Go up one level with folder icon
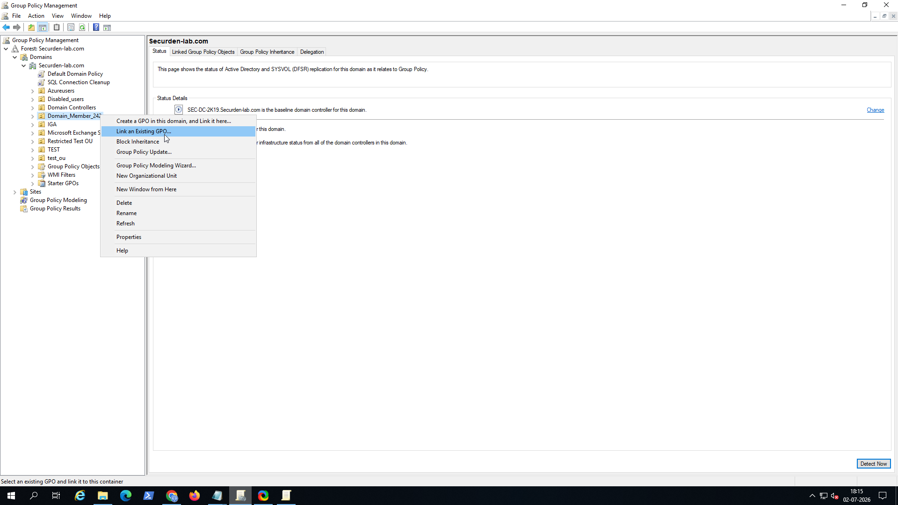898x505 pixels. 31,28
